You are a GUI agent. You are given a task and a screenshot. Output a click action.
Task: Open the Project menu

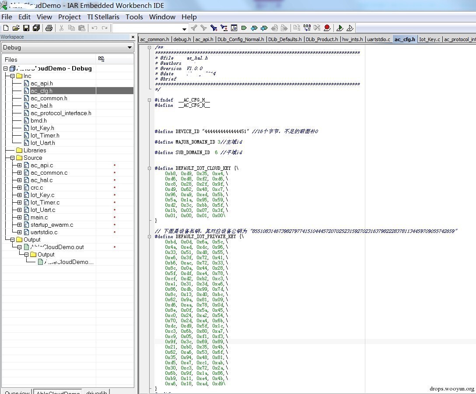click(x=69, y=17)
